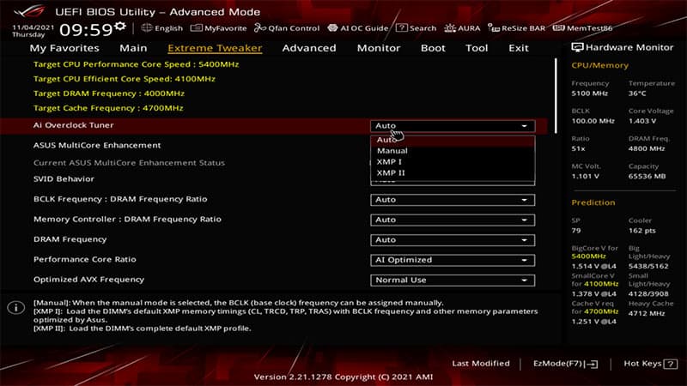Click the Performance Core Ratio label
This screenshot has height=386, width=687.
tap(84, 260)
